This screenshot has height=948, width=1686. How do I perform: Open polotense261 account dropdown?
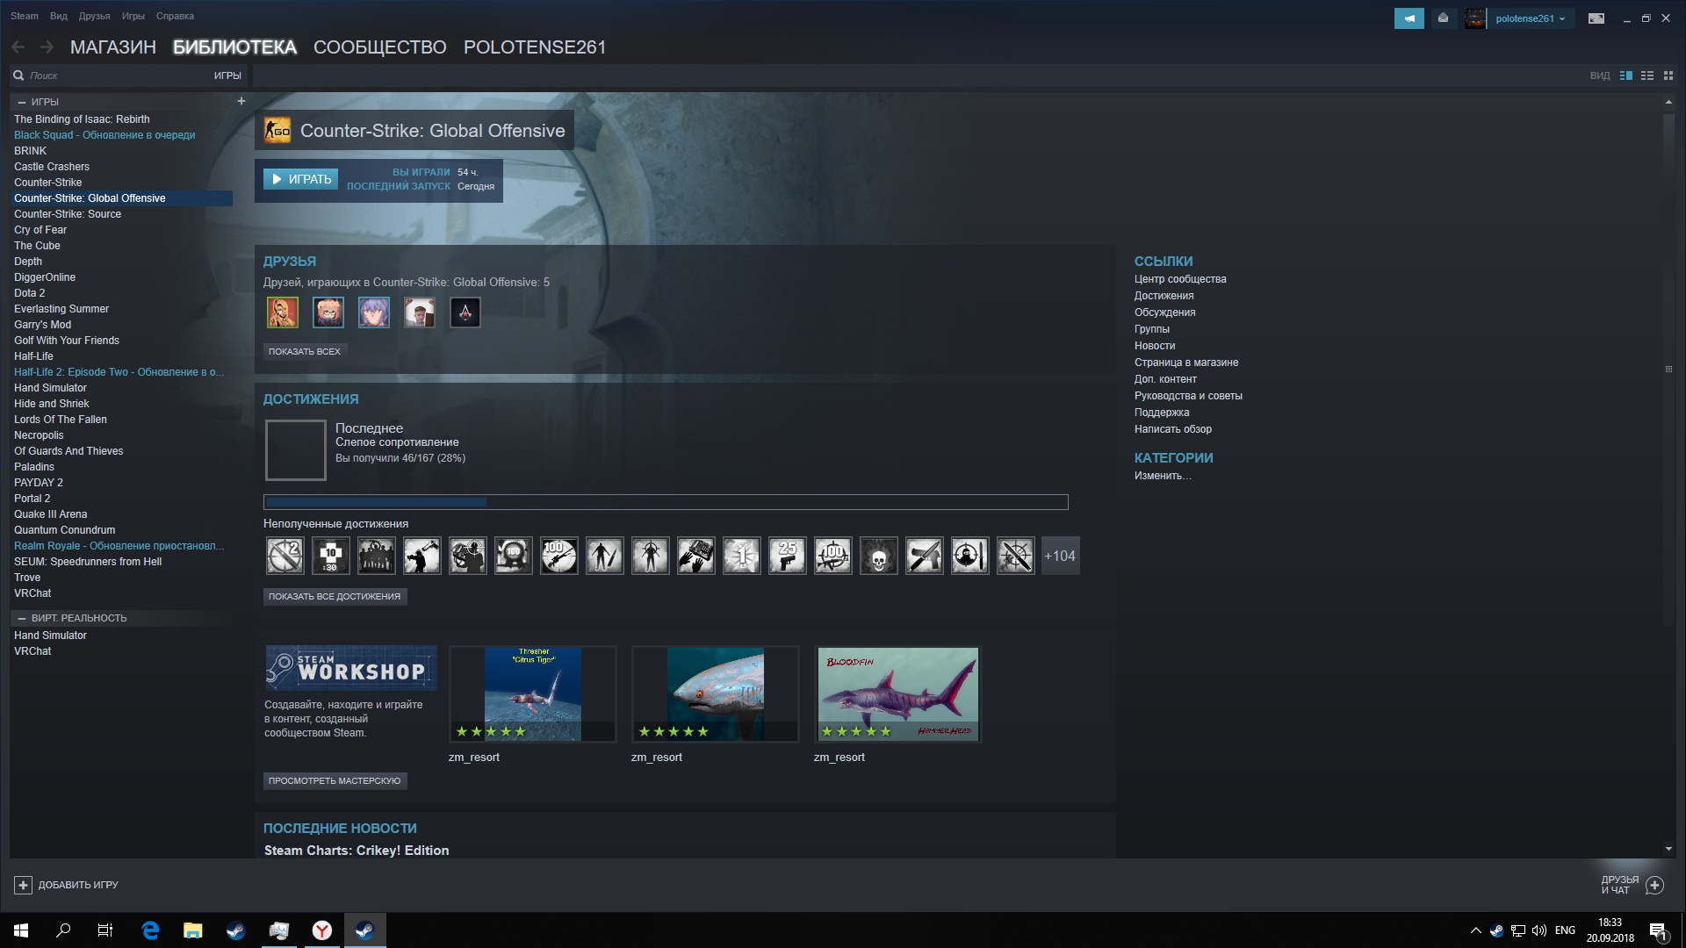(x=1531, y=18)
